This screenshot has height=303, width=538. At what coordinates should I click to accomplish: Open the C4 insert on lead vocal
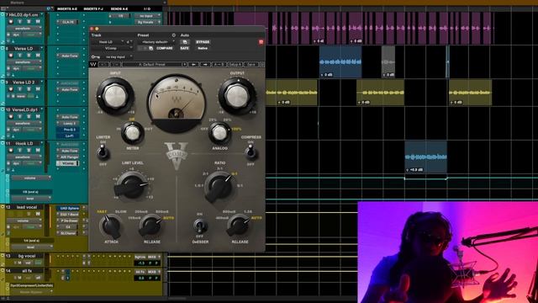click(69, 226)
